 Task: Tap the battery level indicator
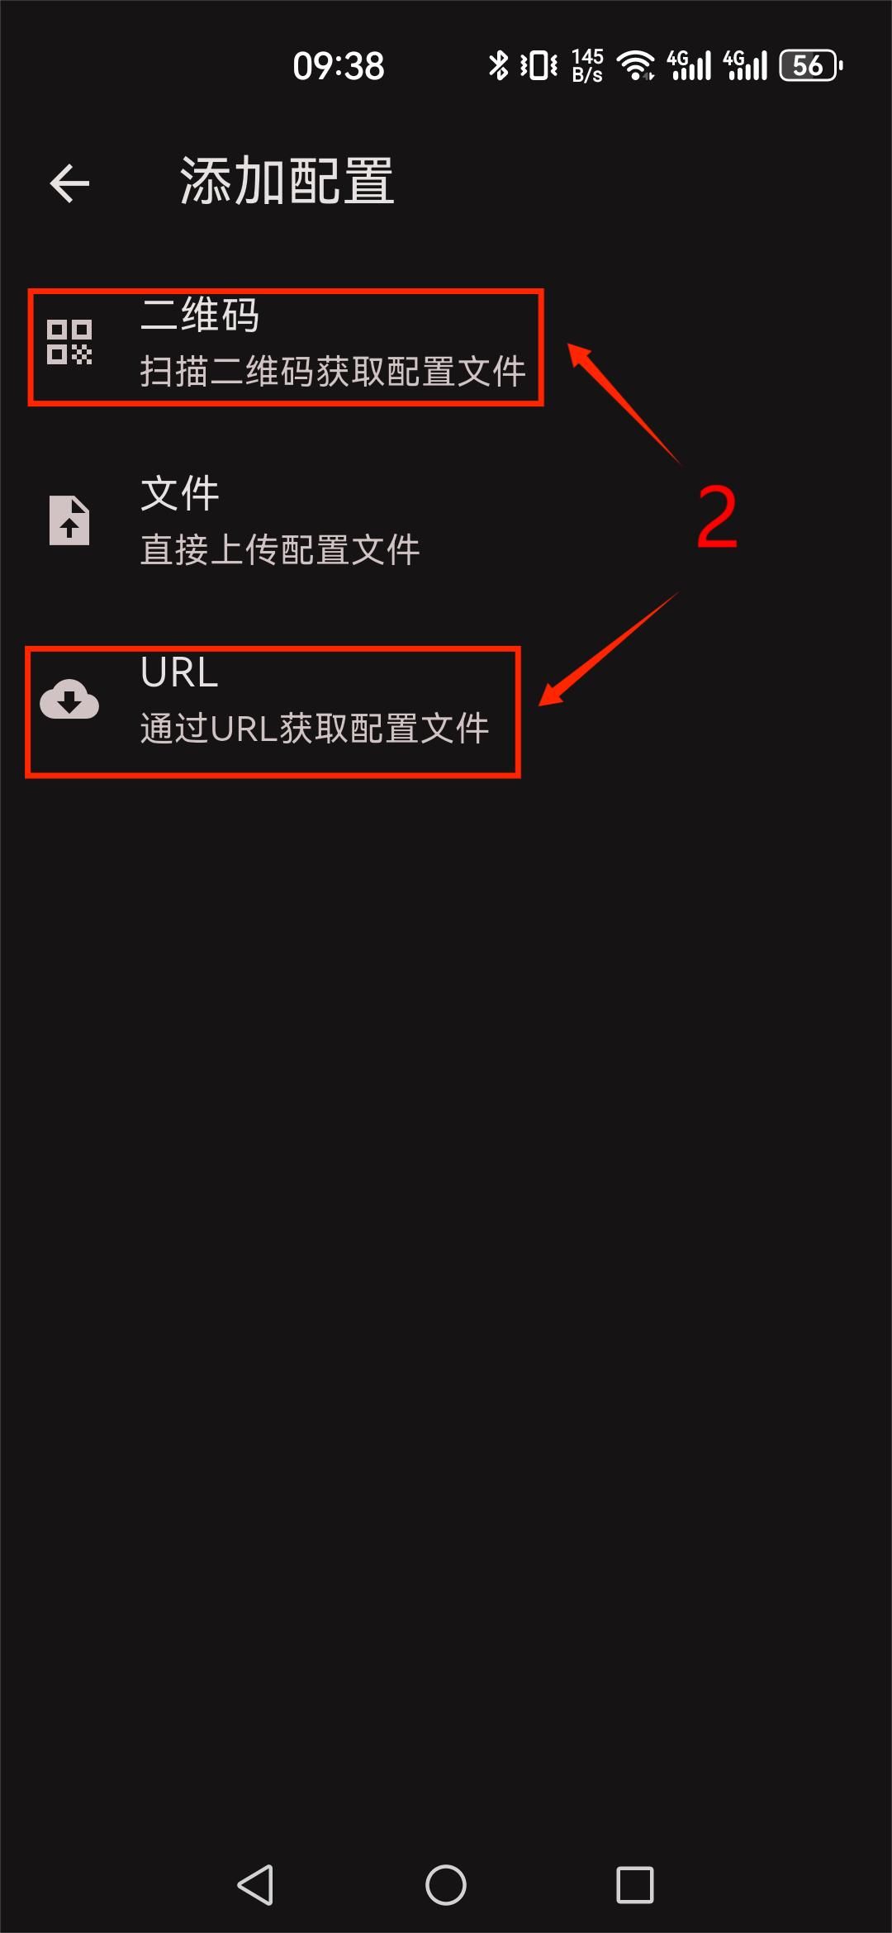(811, 65)
